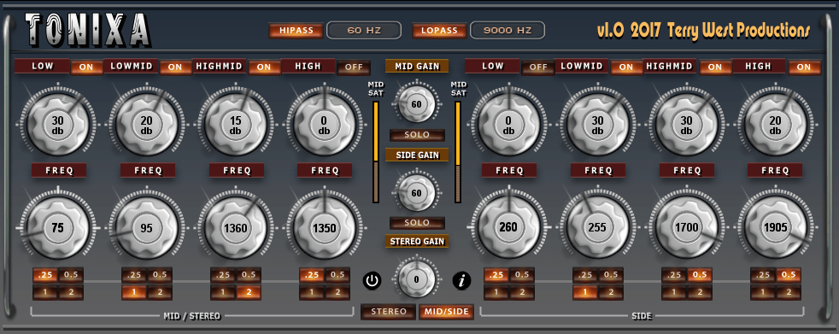Click the right MID SAT meter
This screenshot has width=839, height=334.
pos(458,153)
